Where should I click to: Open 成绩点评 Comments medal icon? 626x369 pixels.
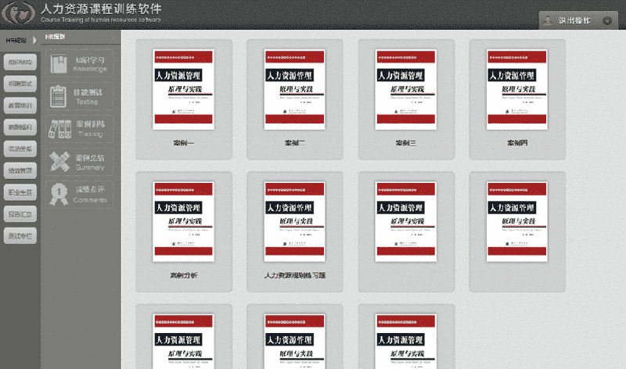tap(59, 194)
